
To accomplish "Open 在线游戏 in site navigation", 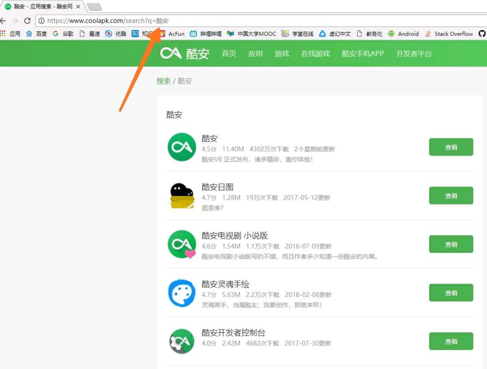I will pyautogui.click(x=315, y=53).
